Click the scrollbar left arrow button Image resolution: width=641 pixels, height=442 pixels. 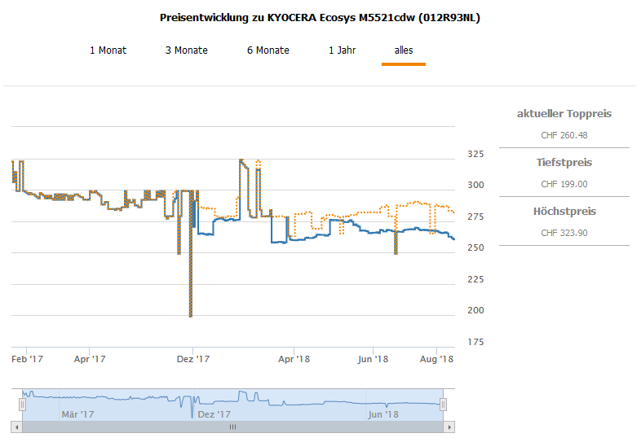[x=15, y=427]
